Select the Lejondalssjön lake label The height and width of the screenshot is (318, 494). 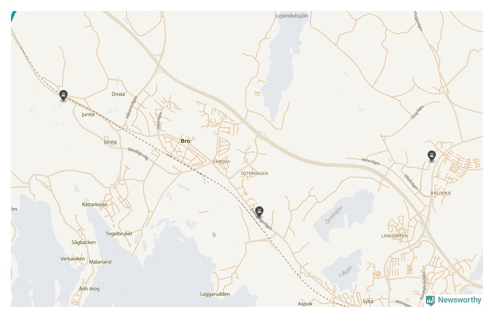[x=292, y=16]
